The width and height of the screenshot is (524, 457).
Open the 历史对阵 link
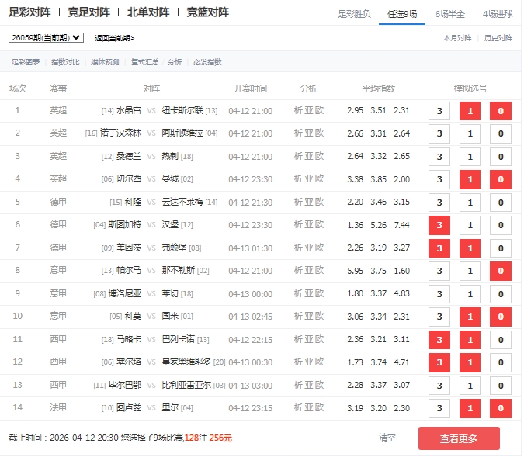[498, 37]
